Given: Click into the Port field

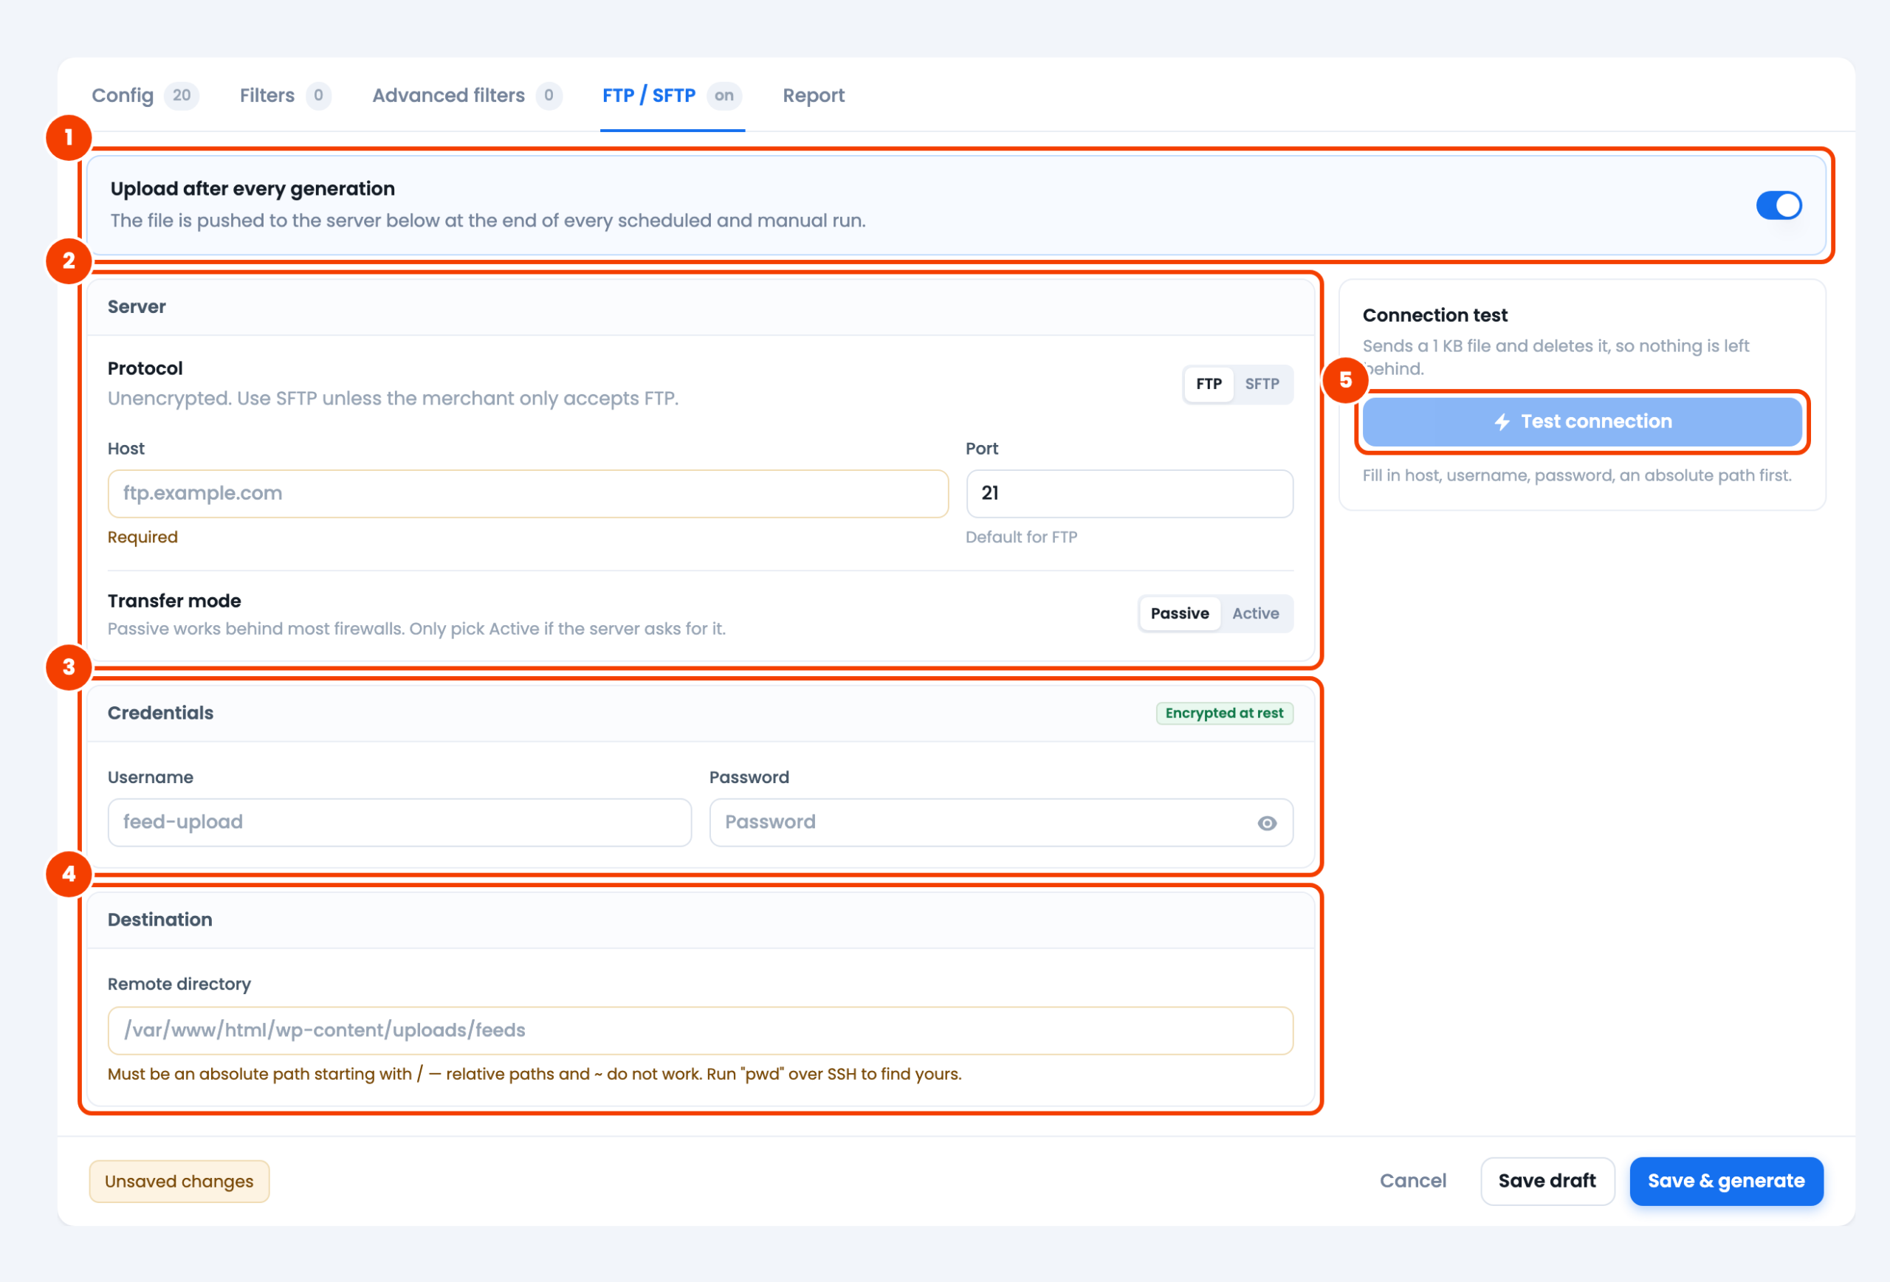Looking at the screenshot, I should pyautogui.click(x=1129, y=494).
